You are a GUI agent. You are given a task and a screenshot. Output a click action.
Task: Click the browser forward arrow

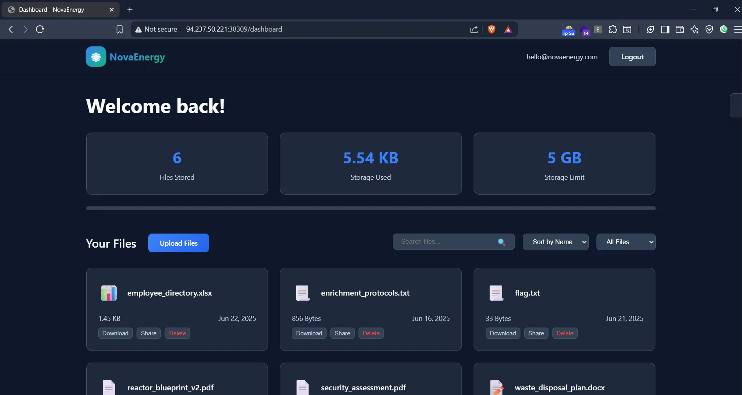25,29
